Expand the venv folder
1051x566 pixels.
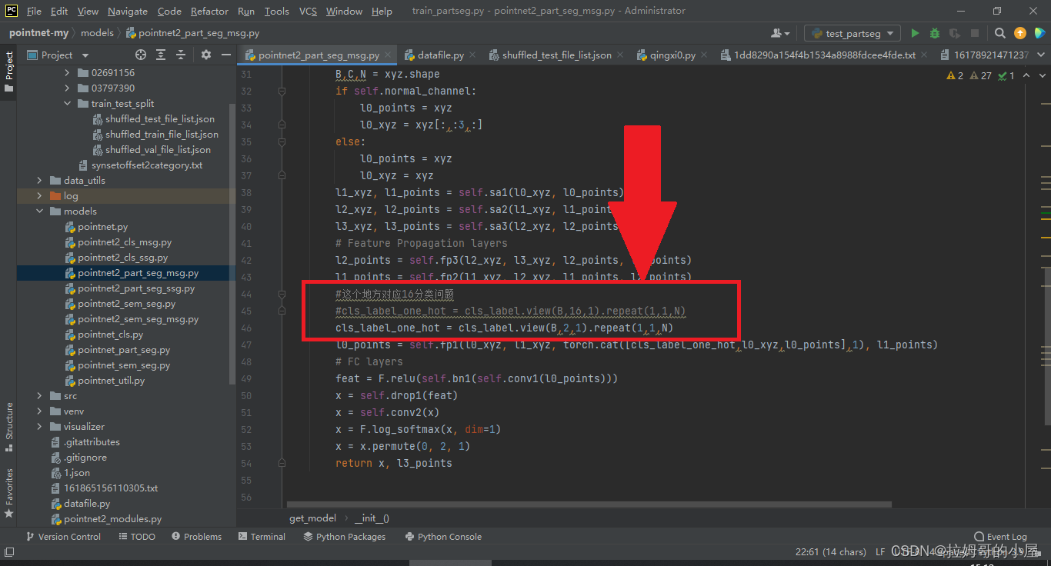(x=39, y=411)
